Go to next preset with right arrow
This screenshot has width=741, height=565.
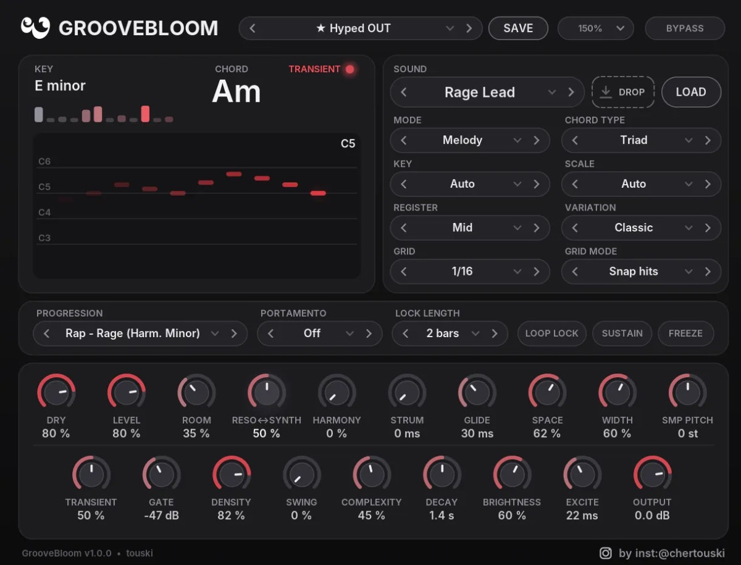click(x=469, y=28)
